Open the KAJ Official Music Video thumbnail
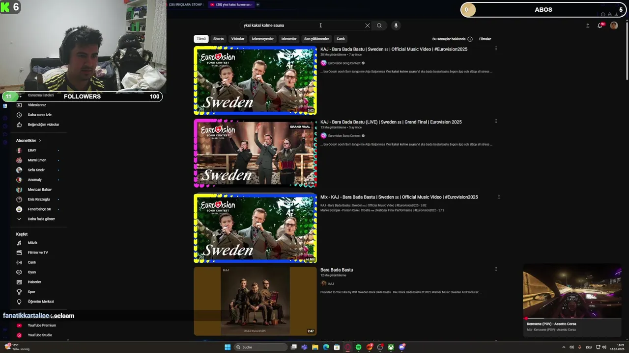Viewport: 629px width, 353px height. point(255,80)
